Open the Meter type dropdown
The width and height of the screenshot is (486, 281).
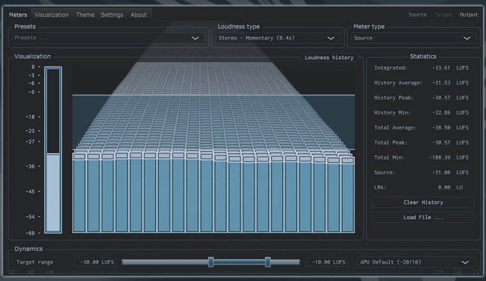click(414, 38)
